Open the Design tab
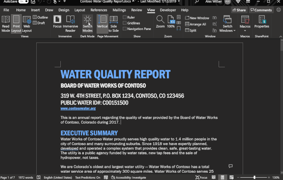 tap(63, 10)
